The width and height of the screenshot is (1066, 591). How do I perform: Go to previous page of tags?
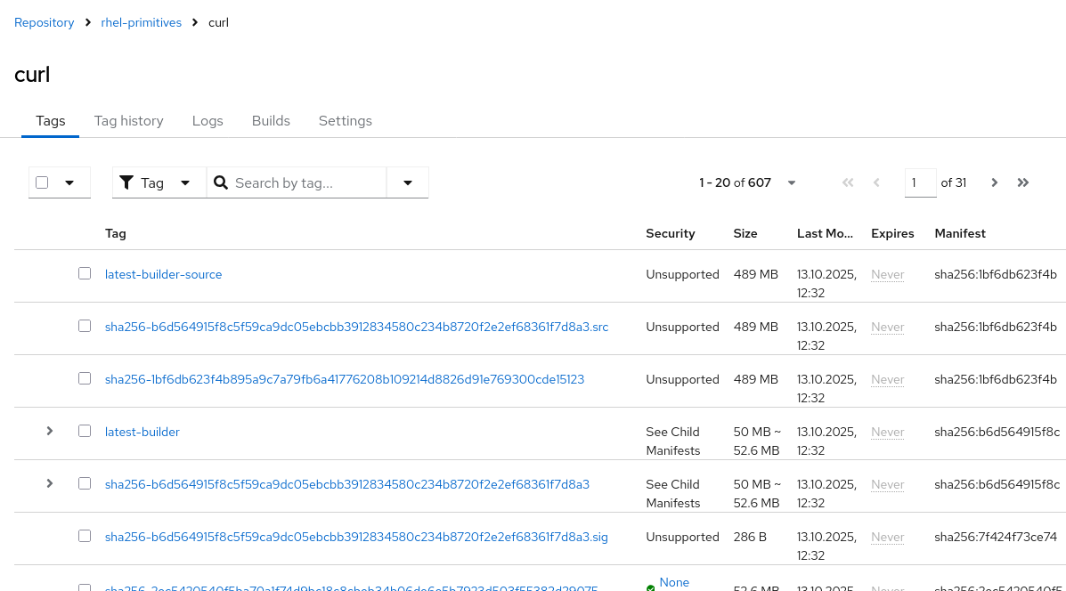click(876, 182)
